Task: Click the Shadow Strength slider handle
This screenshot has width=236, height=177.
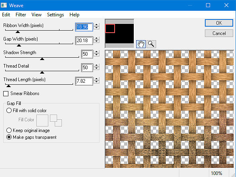Action: point(42,59)
